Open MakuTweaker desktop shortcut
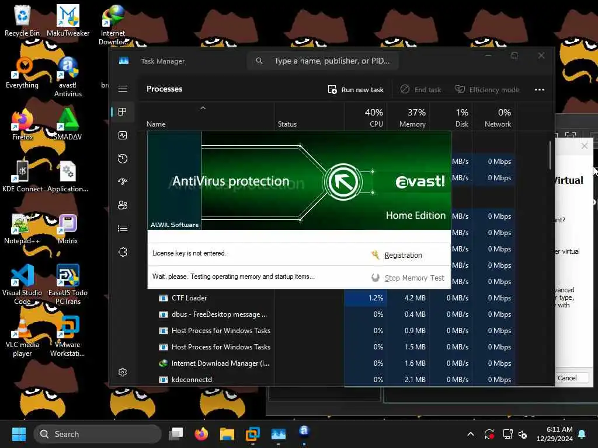This screenshot has width=598, height=448. (68, 21)
